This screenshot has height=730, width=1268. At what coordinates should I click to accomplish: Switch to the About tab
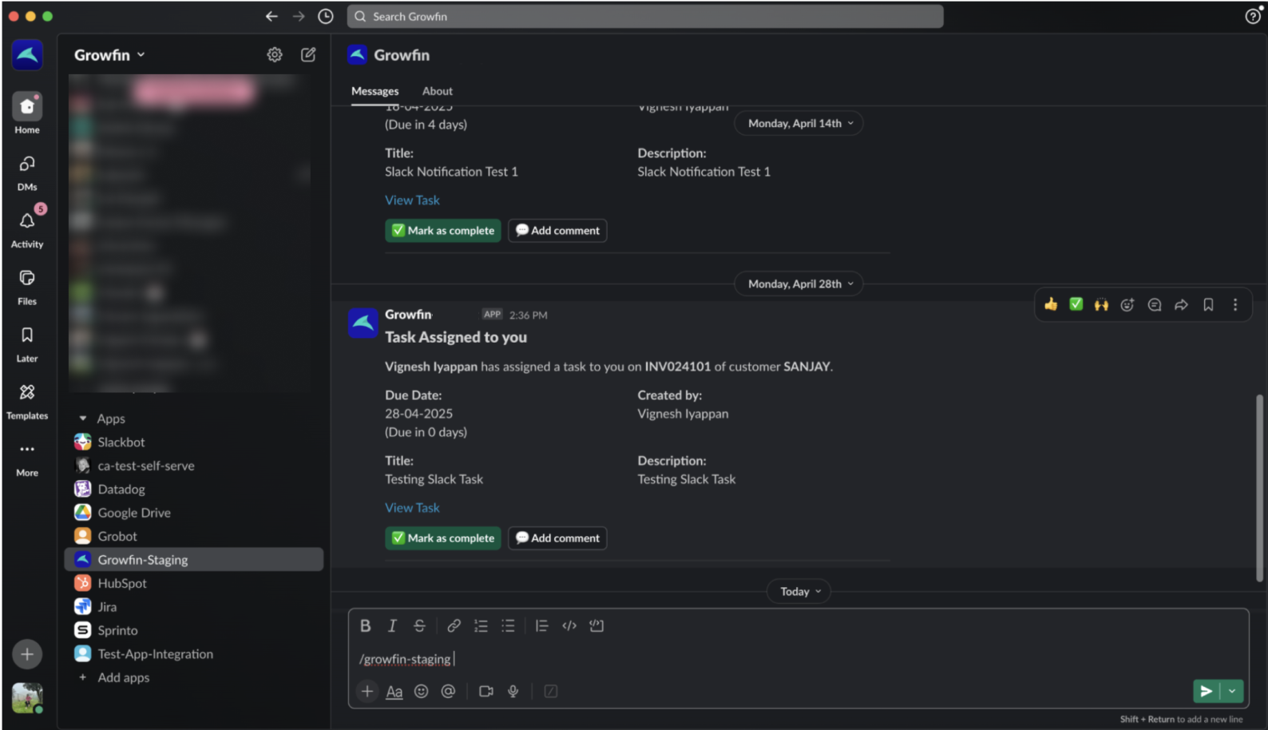tap(438, 91)
